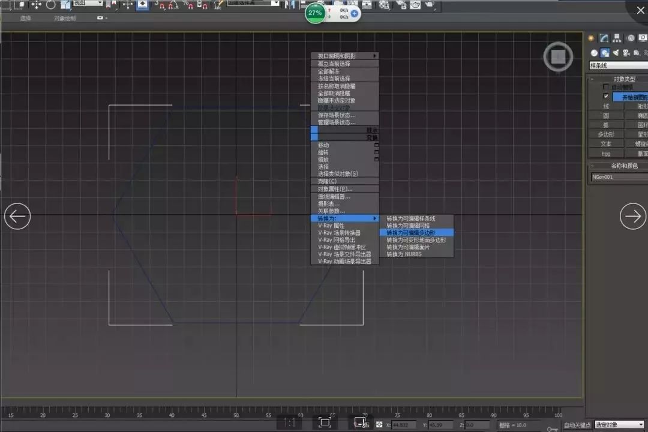Viewport: 648px width, 432px height.
Task: Click the fit-to-screen viewer icon
Action: (x=325, y=422)
